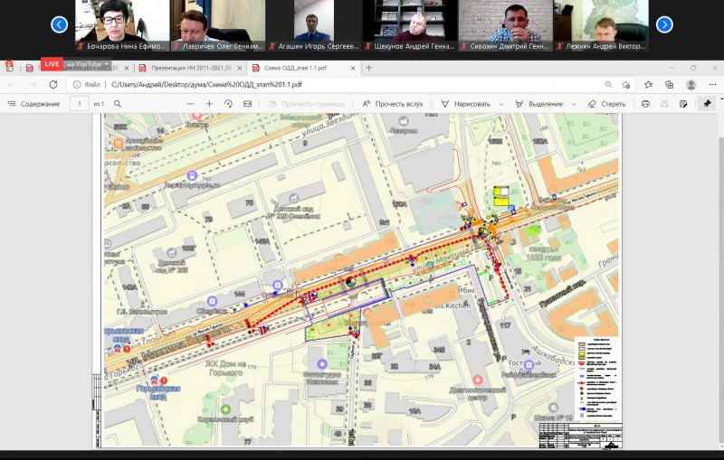Toggle the Содержание contents sidebar
The height and width of the screenshot is (460, 724).
tap(33, 104)
